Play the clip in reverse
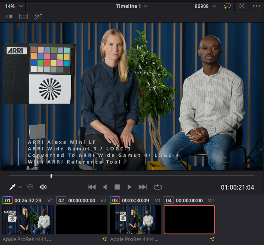The width and height of the screenshot is (264, 245). [x=105, y=187]
